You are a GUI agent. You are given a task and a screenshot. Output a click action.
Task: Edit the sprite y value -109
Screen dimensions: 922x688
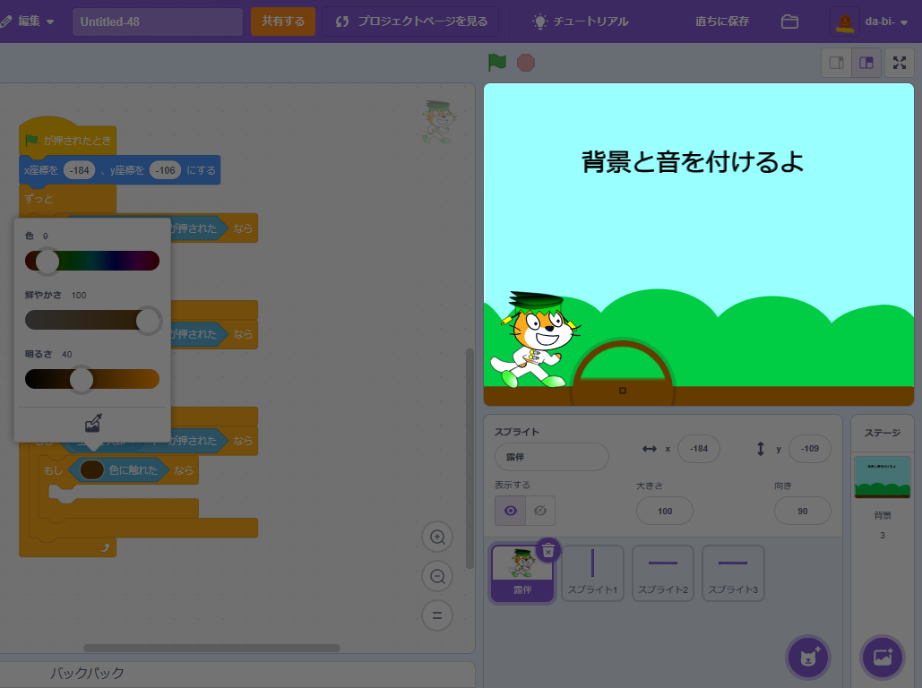pos(810,449)
